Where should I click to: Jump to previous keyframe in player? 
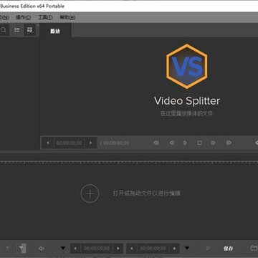[156, 143]
